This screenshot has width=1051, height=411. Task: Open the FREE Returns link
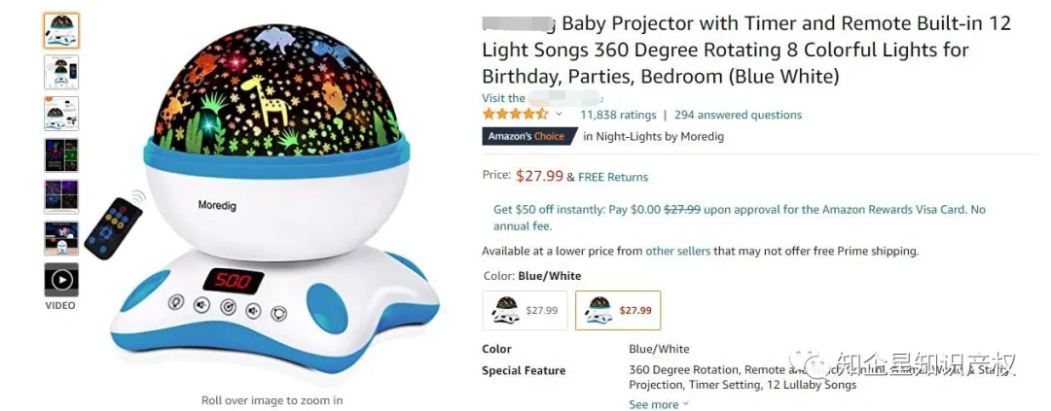613,177
